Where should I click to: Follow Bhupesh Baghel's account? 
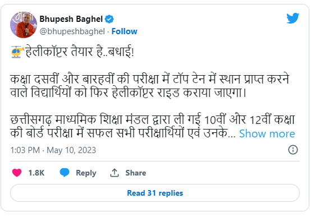tap(125, 31)
